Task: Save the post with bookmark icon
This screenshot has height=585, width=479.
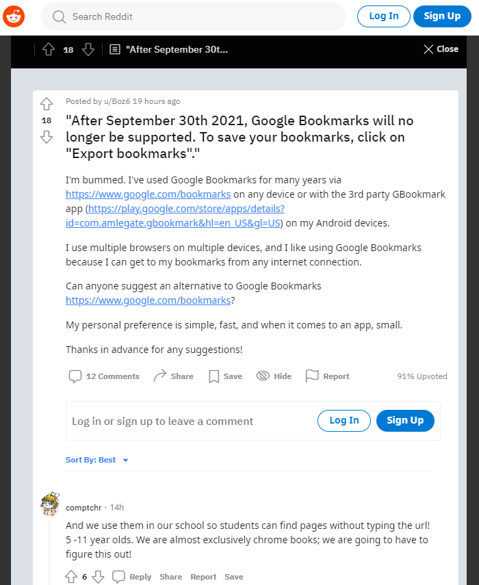Action: pyautogui.click(x=225, y=376)
